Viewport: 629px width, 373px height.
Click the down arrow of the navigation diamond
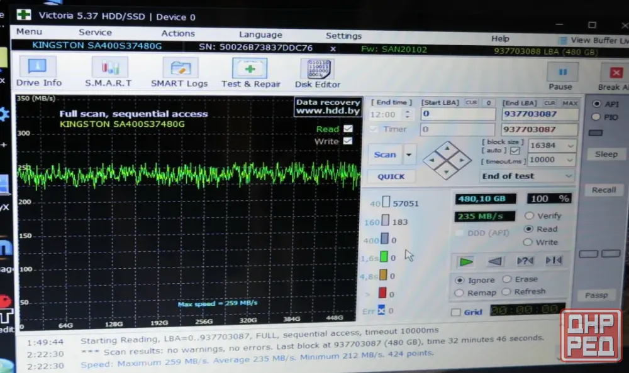pos(447,172)
